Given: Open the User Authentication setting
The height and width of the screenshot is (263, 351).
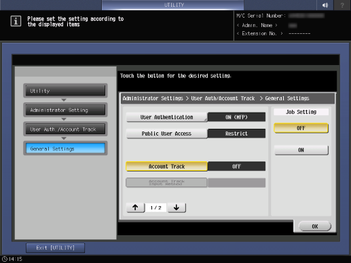Looking at the screenshot, I should pyautogui.click(x=166, y=117).
